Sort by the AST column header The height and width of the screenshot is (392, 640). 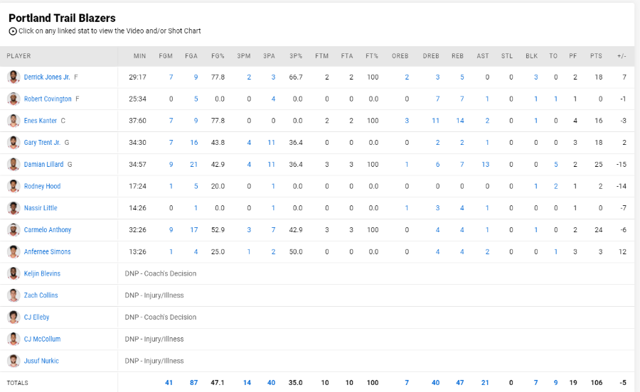click(482, 56)
